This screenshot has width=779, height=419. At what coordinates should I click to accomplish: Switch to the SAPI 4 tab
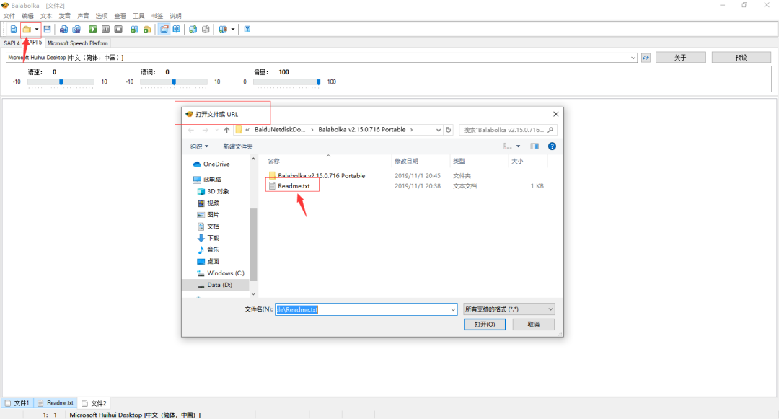coord(12,43)
